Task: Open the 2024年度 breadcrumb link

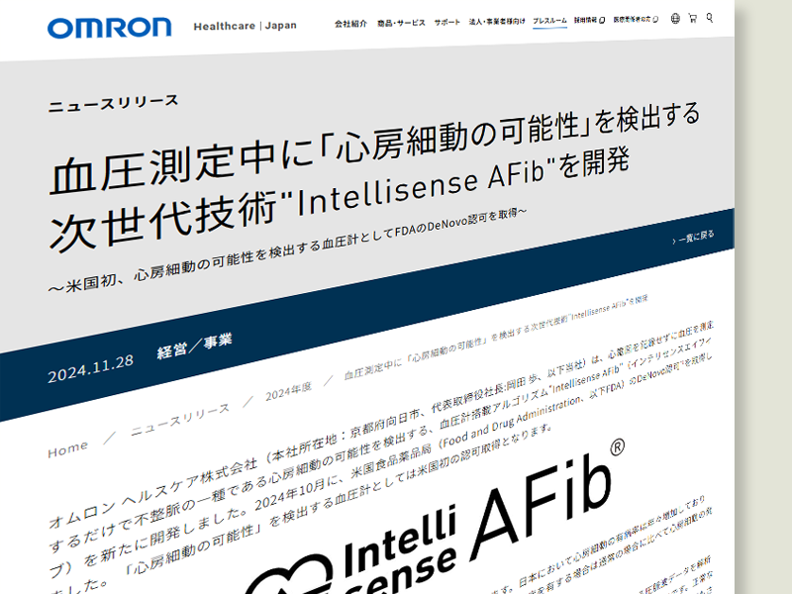Action: [x=288, y=393]
